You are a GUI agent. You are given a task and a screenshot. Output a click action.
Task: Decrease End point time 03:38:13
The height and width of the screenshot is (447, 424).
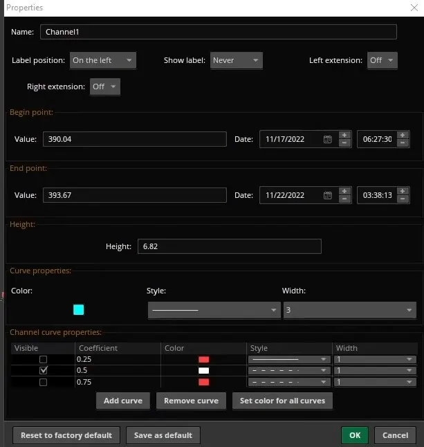point(403,199)
